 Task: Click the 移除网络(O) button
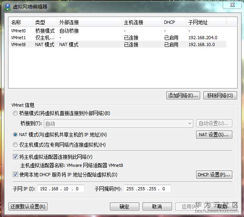pos(220,95)
